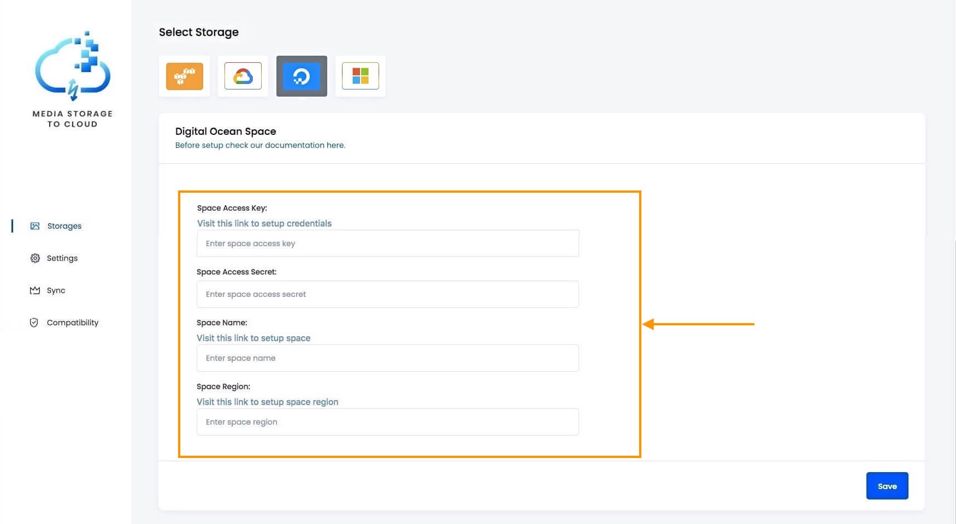Screen dimensions: 956x524
Task: Select the Amazon S3 storage provider icon
Action: tap(184, 76)
